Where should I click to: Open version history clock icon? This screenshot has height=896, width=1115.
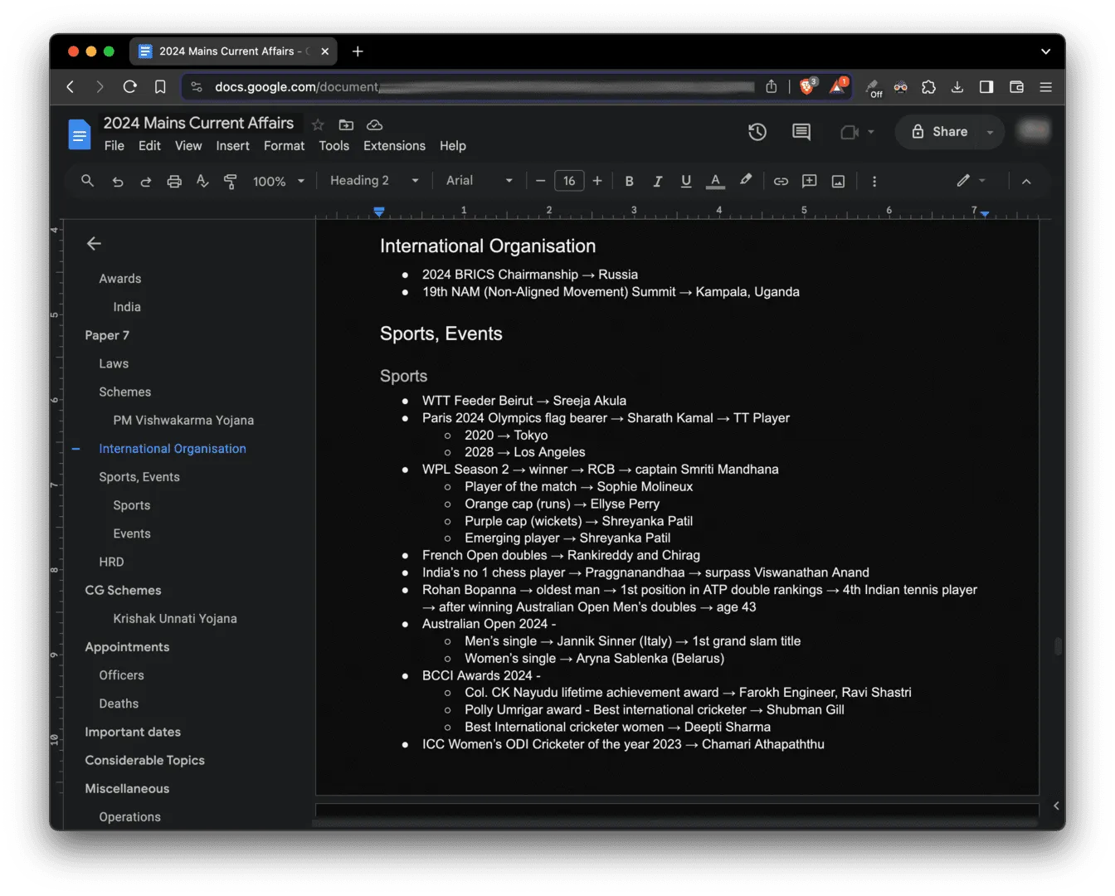757,132
